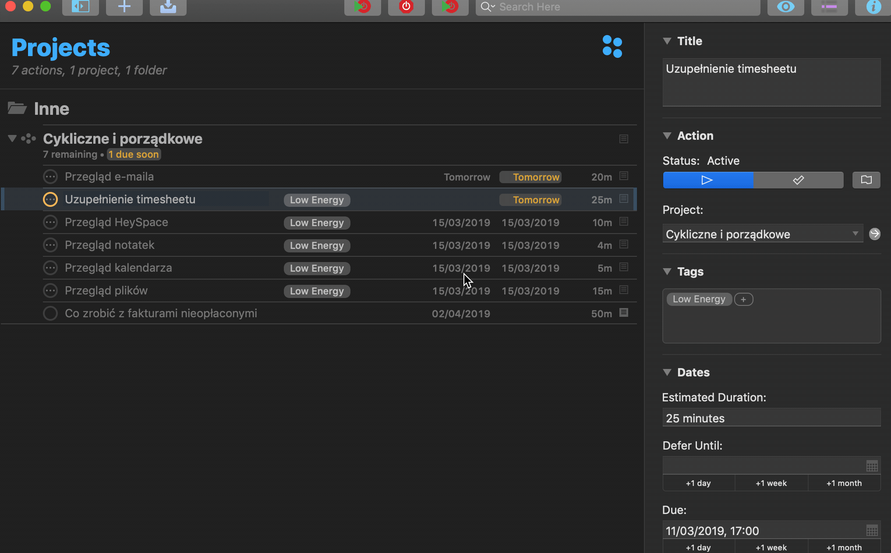The image size is (891, 553).
Task: Click 02/04/2019 defer date of fakturami row
Action: click(461, 314)
